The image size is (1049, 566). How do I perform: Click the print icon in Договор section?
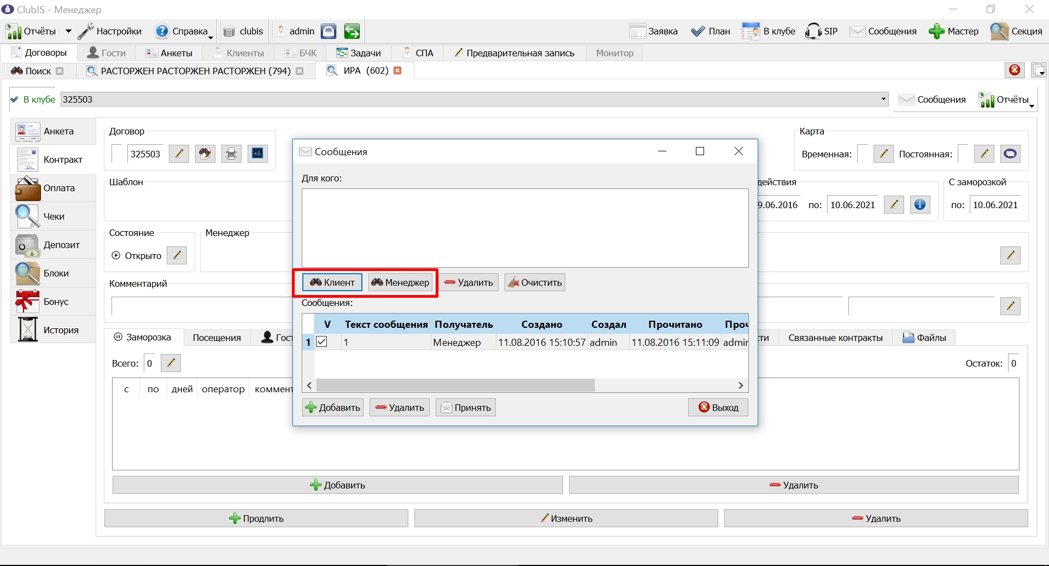231,154
